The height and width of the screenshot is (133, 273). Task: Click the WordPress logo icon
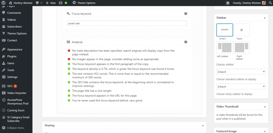point(3,3)
